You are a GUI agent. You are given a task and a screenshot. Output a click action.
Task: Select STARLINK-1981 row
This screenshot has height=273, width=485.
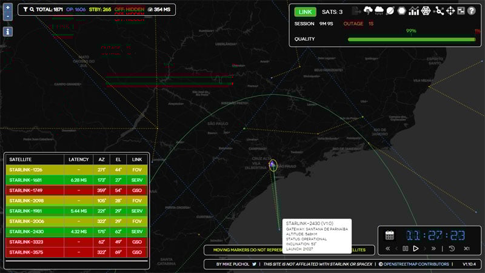76,211
